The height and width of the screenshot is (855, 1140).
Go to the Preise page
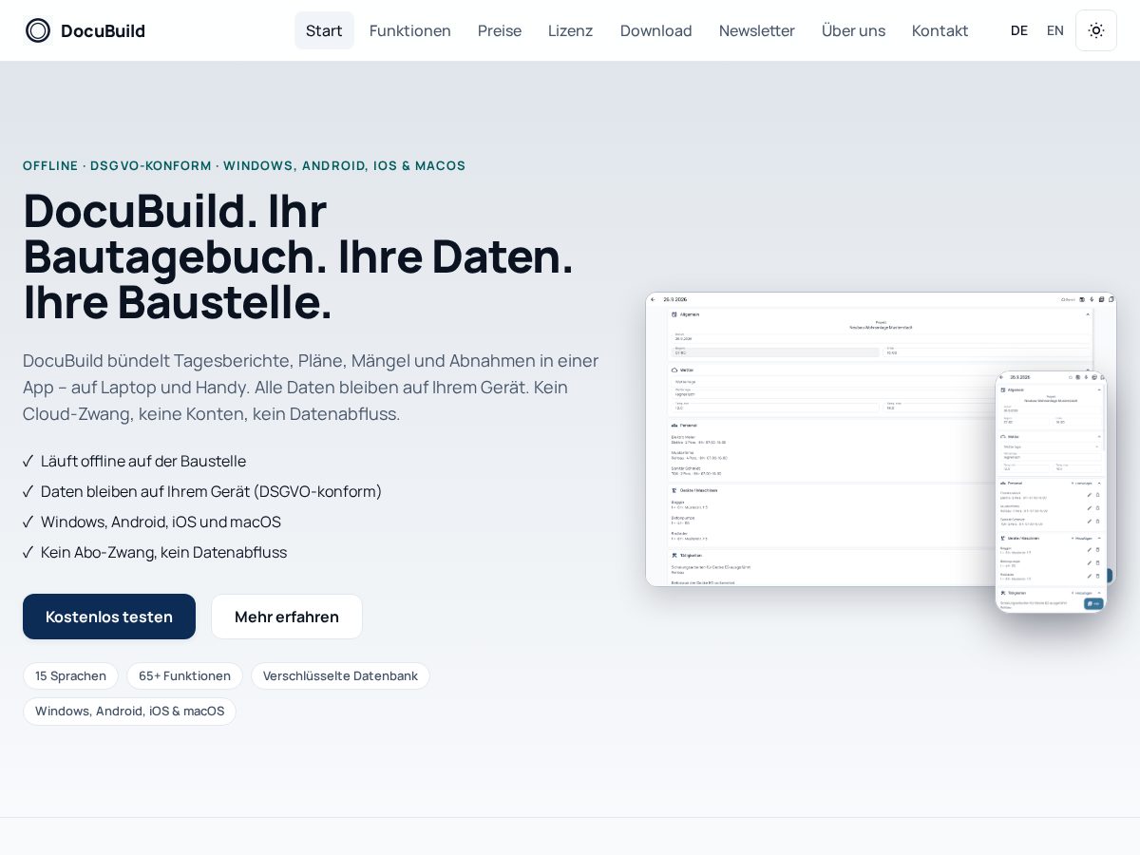point(500,30)
